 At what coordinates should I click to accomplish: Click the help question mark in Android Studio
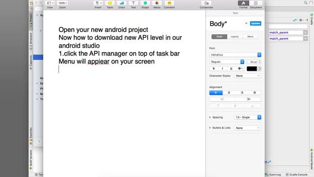[39, 142]
